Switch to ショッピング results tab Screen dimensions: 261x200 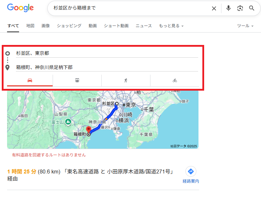pyautogui.click(x=69, y=26)
